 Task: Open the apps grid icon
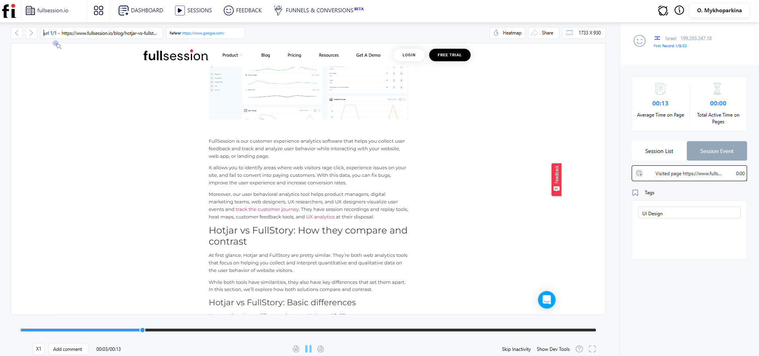98,11
